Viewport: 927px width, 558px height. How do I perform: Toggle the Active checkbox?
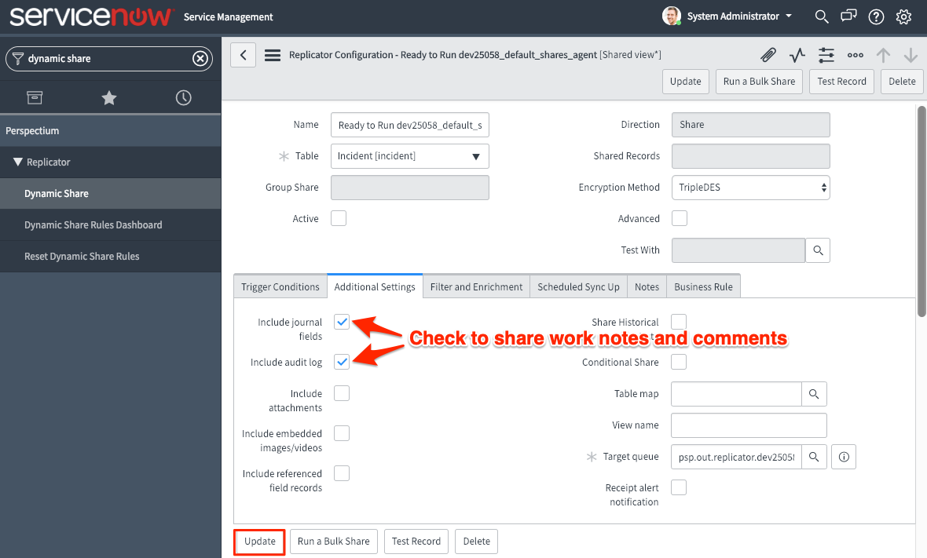pyautogui.click(x=338, y=218)
